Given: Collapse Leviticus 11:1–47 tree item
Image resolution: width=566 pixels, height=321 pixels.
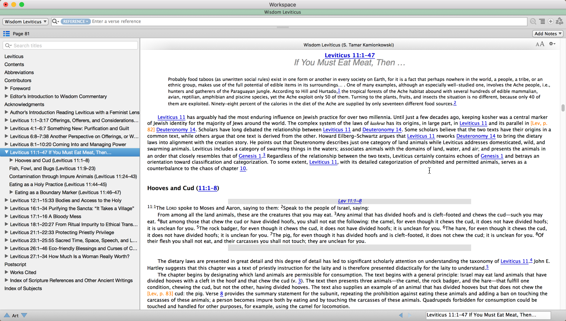Looking at the screenshot, I should tap(6, 152).
